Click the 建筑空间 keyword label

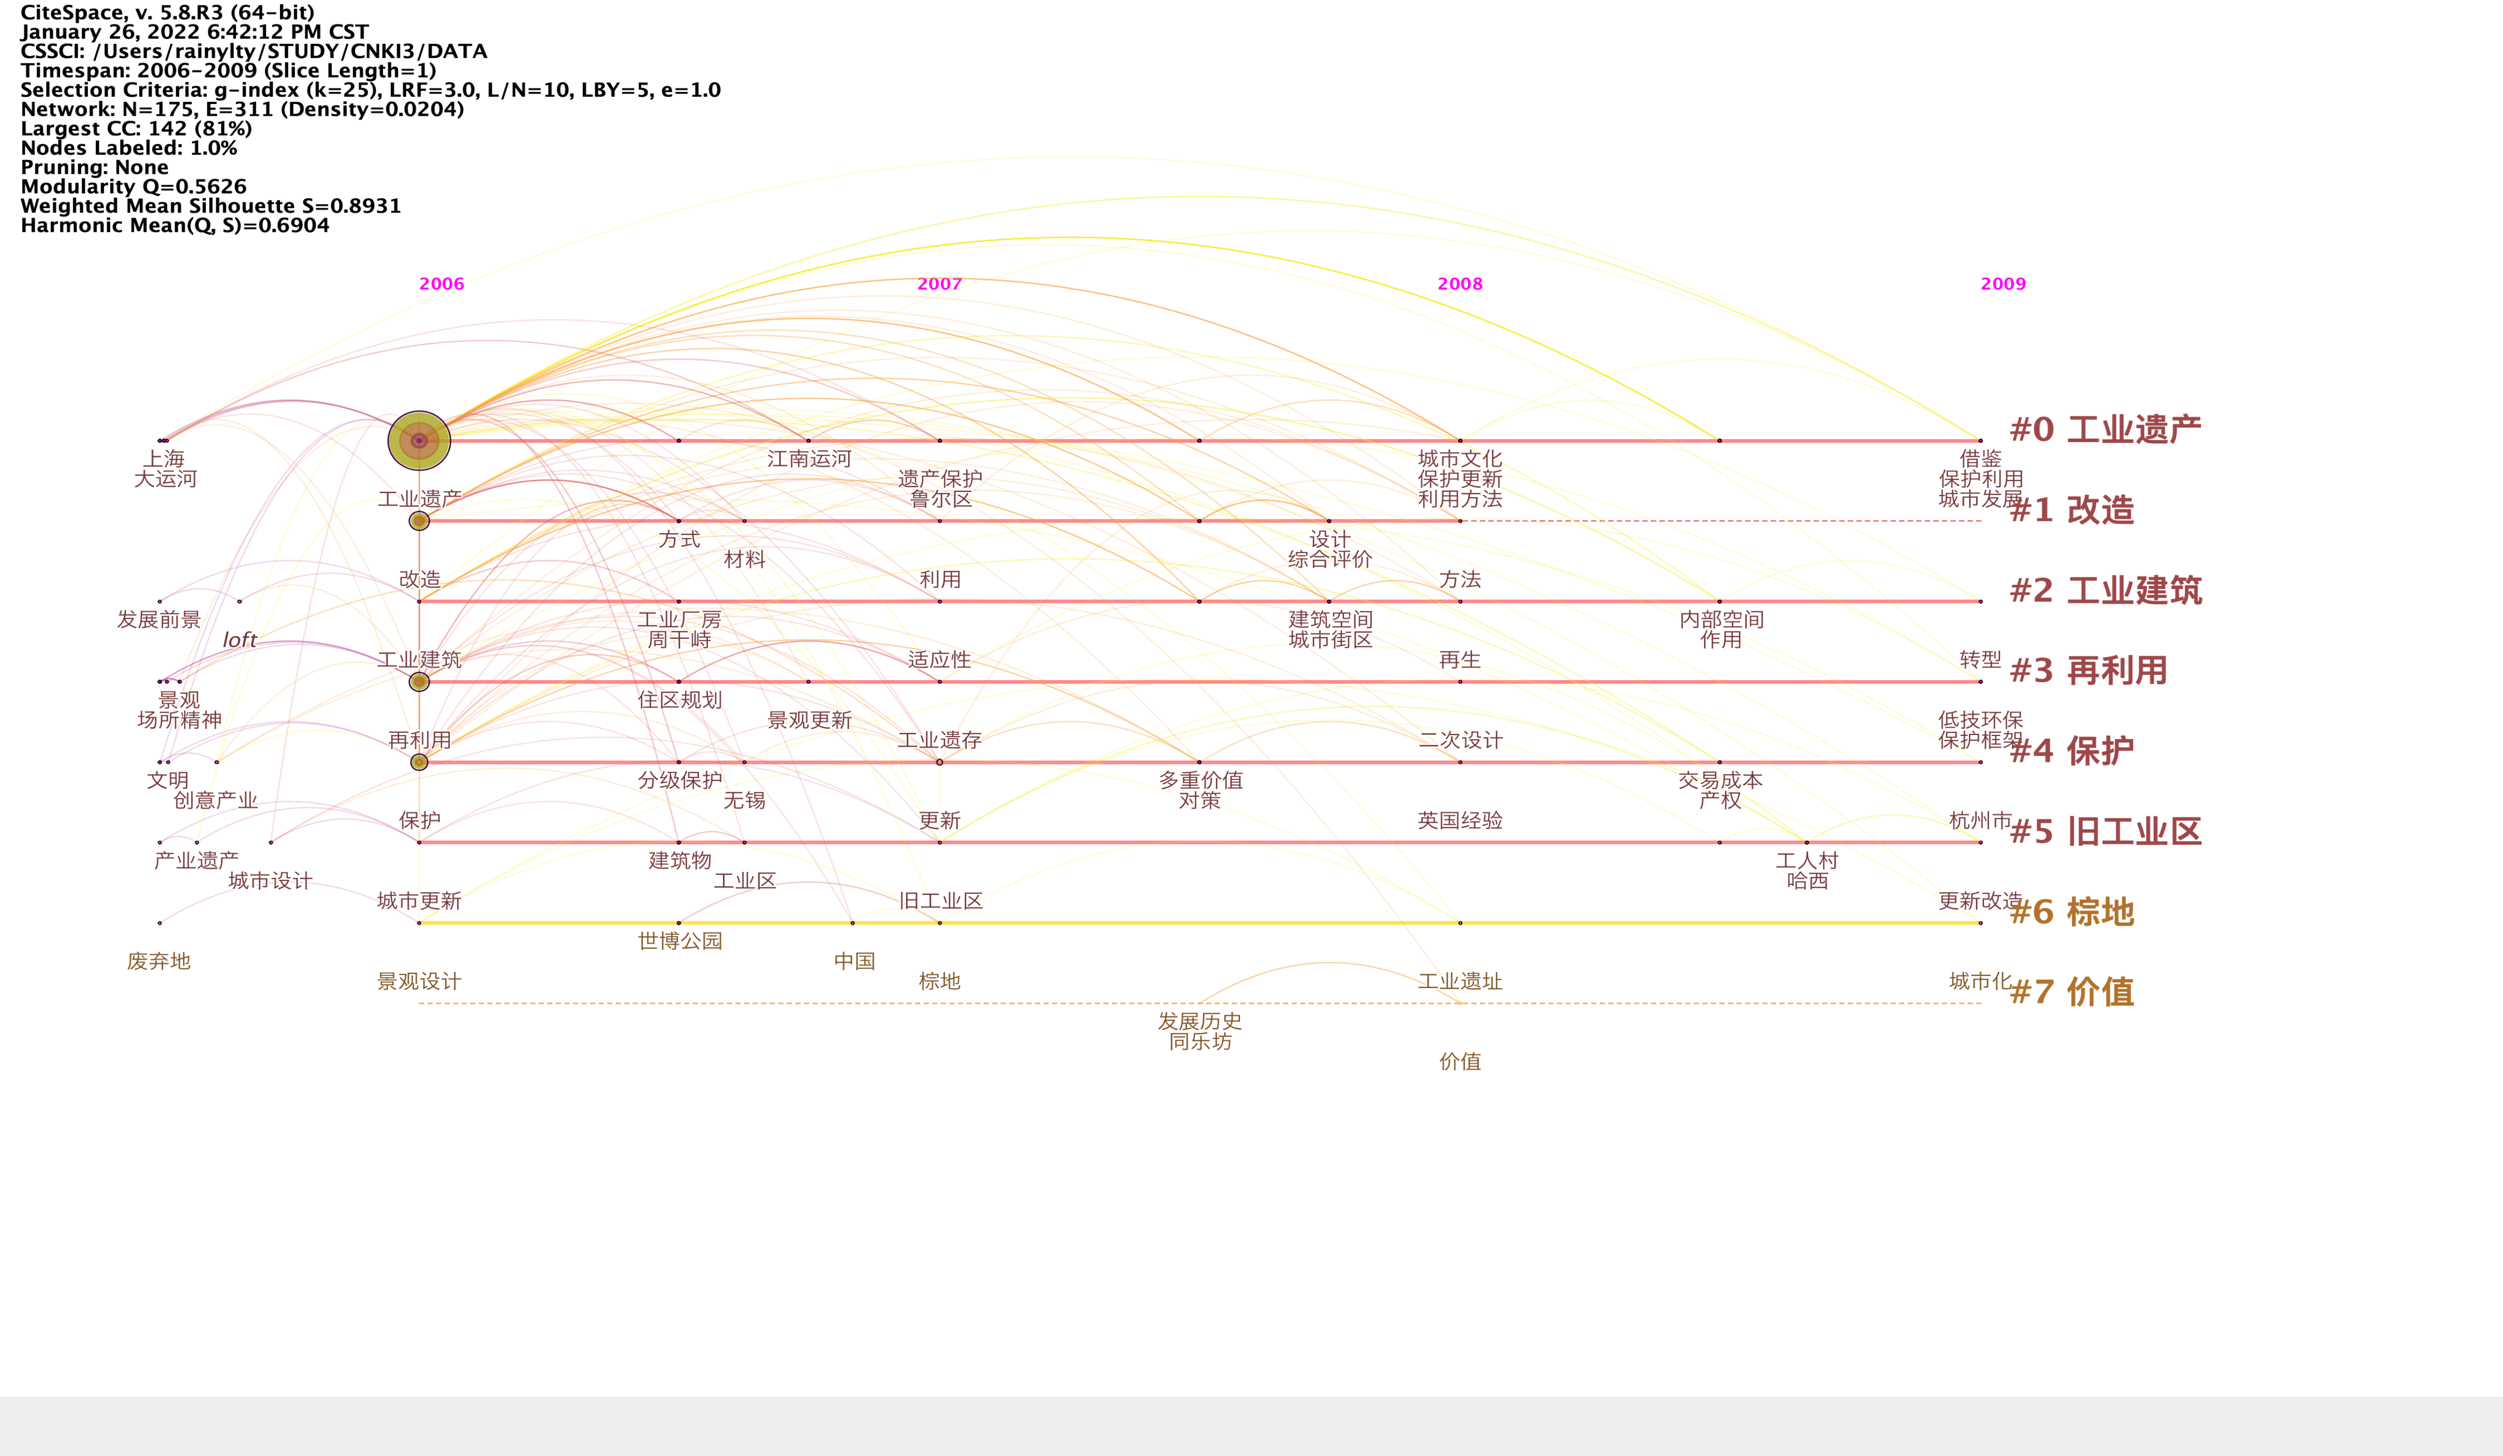[1330, 620]
